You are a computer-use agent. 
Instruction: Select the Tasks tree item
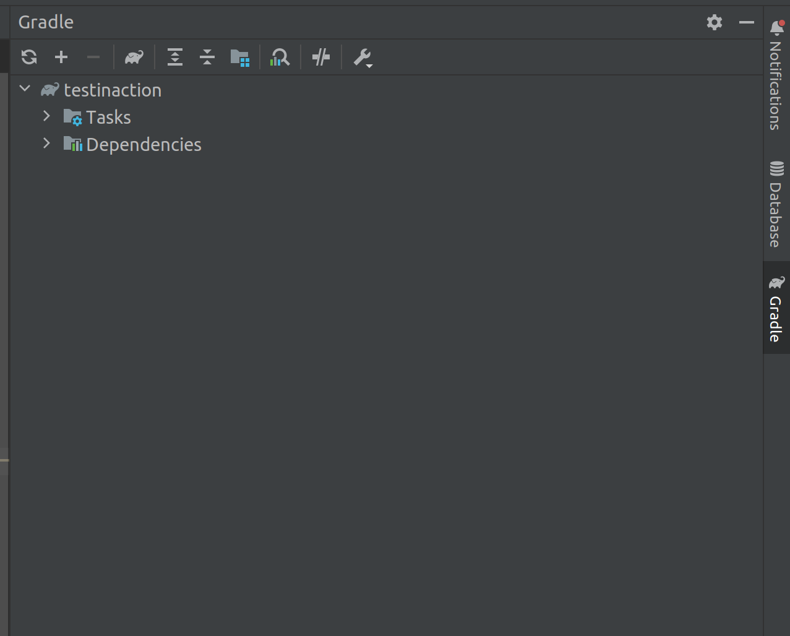[x=387, y=117]
